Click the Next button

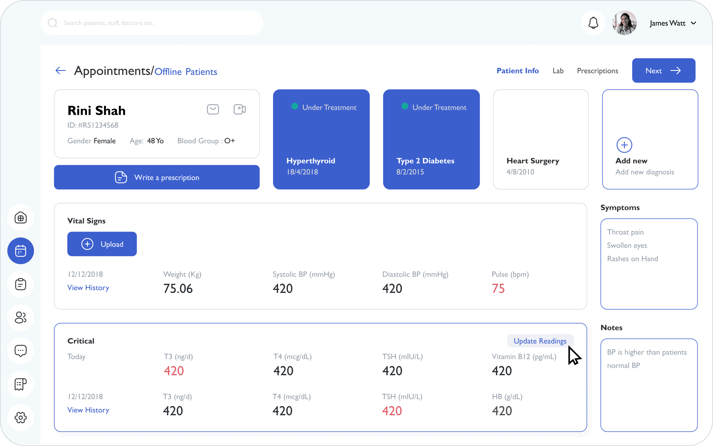(x=664, y=71)
